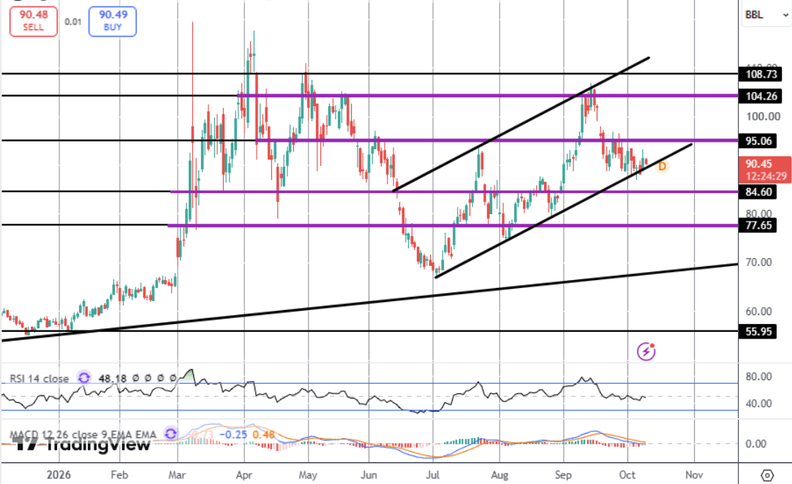Click the MACD value -0.25
792x484 pixels.
(233, 434)
